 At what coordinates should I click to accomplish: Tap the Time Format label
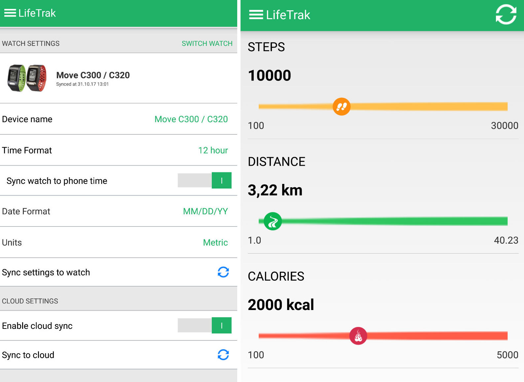click(27, 151)
